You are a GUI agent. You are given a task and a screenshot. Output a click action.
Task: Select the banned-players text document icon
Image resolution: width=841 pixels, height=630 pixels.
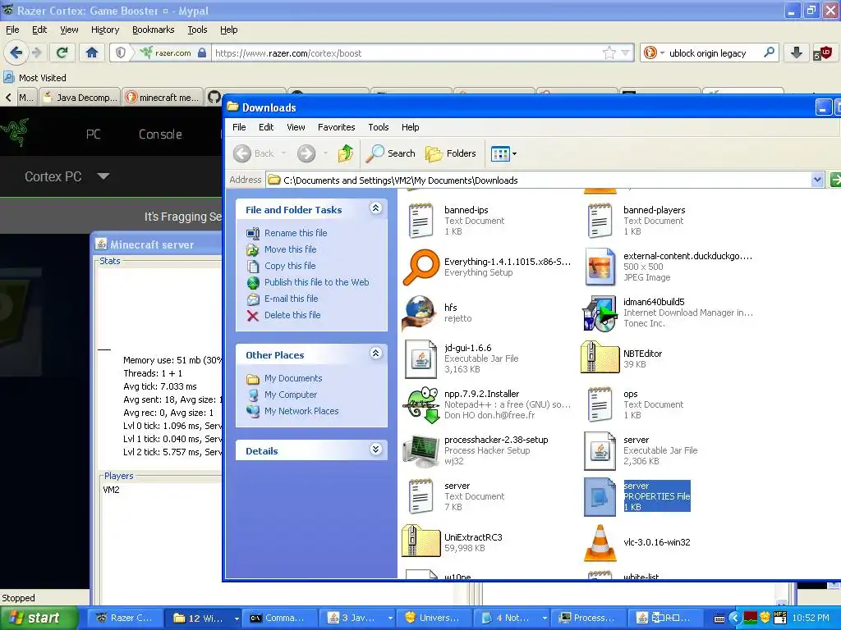(600, 221)
